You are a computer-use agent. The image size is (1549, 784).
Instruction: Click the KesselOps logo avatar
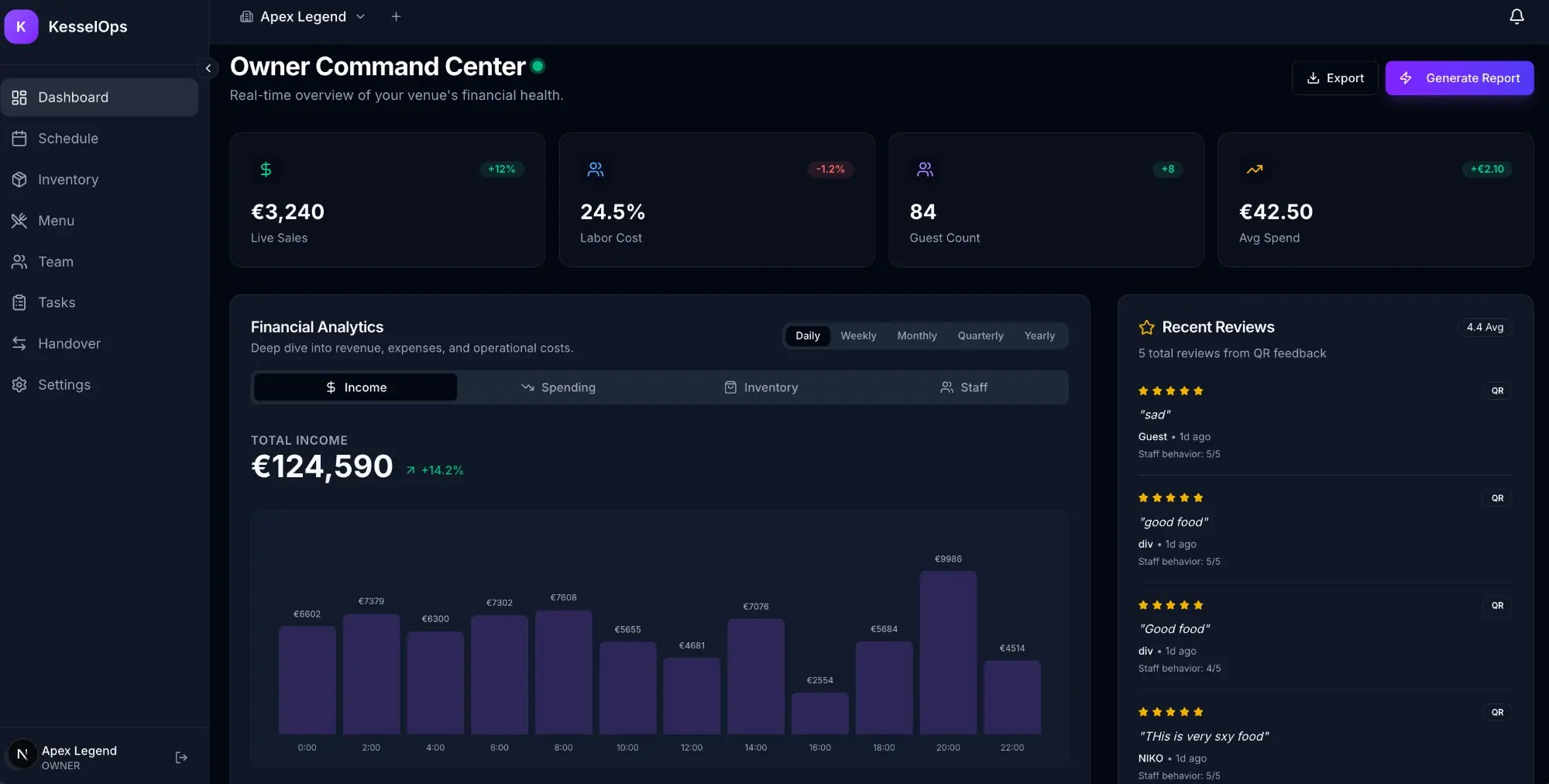point(21,26)
